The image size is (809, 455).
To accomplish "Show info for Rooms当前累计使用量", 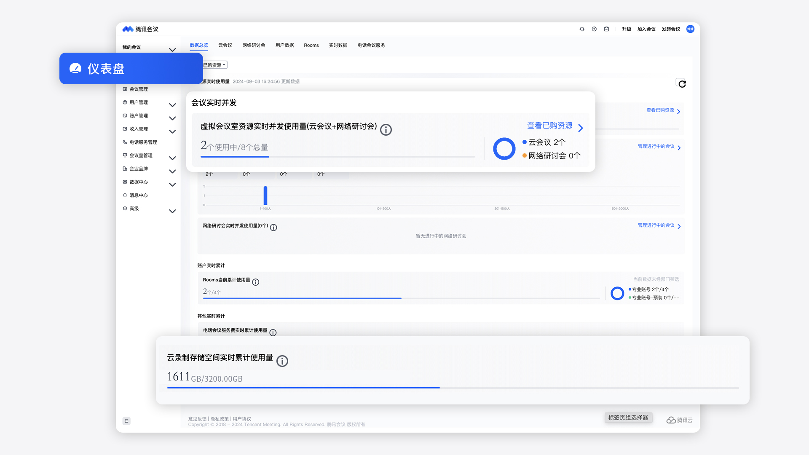I will (x=256, y=282).
